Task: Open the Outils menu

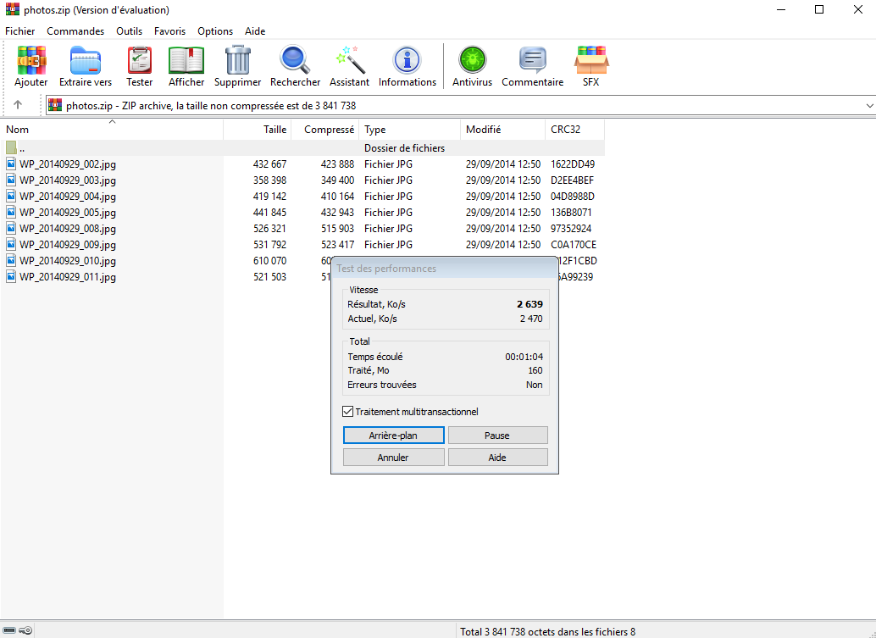Action: click(130, 31)
